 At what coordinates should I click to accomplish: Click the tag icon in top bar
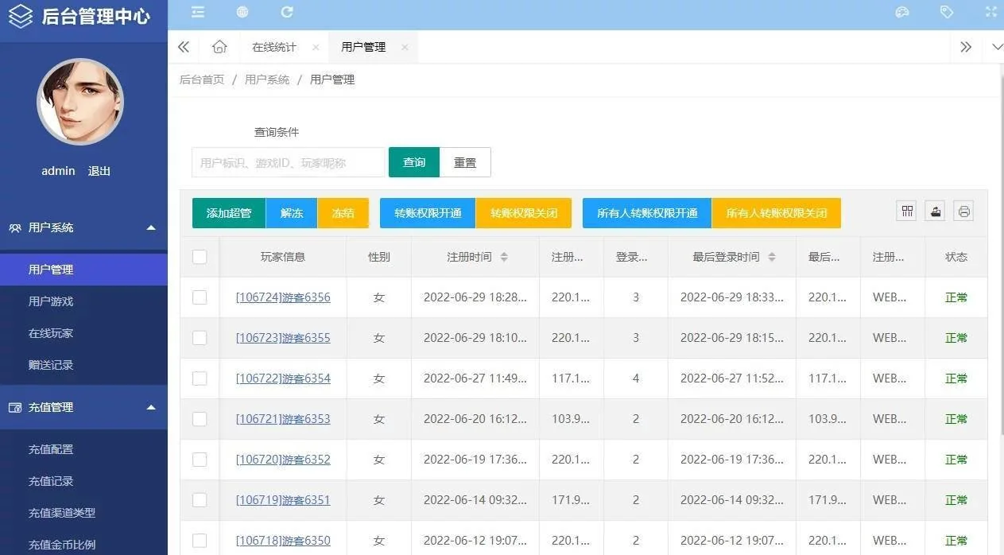coord(946,12)
